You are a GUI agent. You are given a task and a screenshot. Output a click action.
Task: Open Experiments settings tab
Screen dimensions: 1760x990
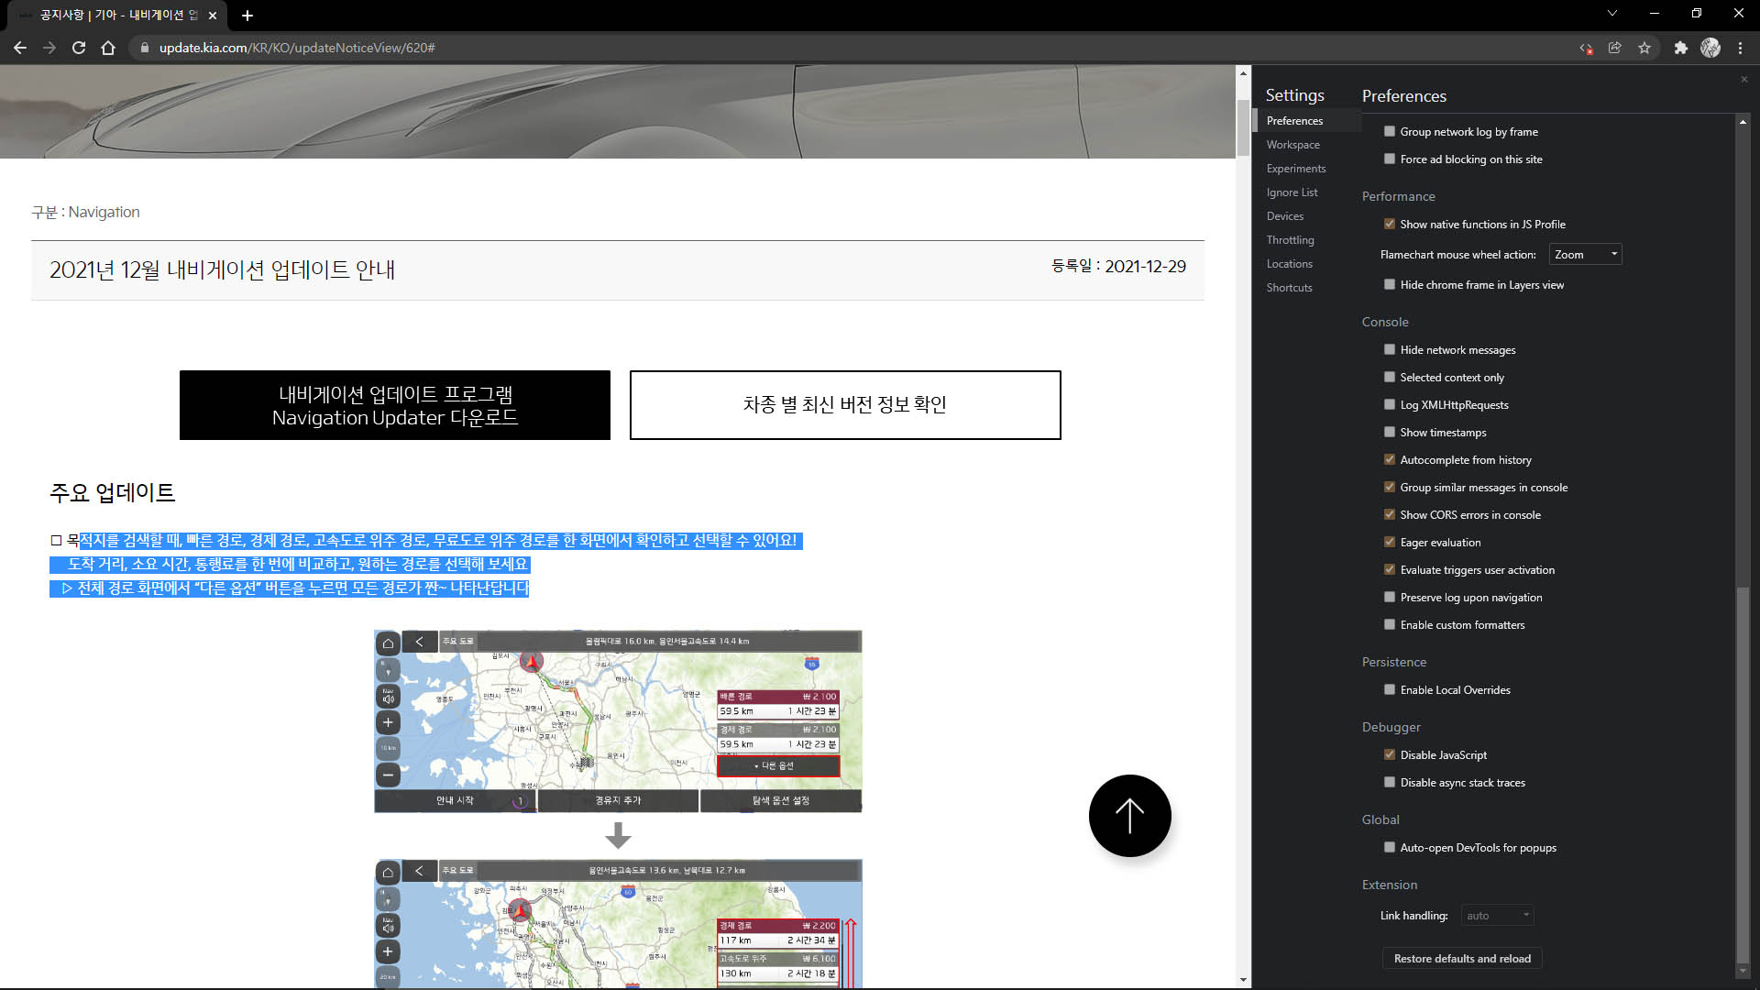pos(1295,169)
